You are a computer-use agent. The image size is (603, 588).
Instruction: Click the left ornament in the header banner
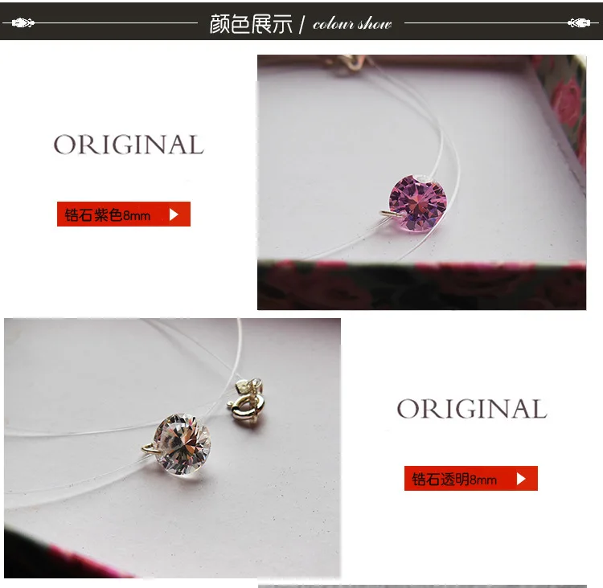pyautogui.click(x=23, y=23)
